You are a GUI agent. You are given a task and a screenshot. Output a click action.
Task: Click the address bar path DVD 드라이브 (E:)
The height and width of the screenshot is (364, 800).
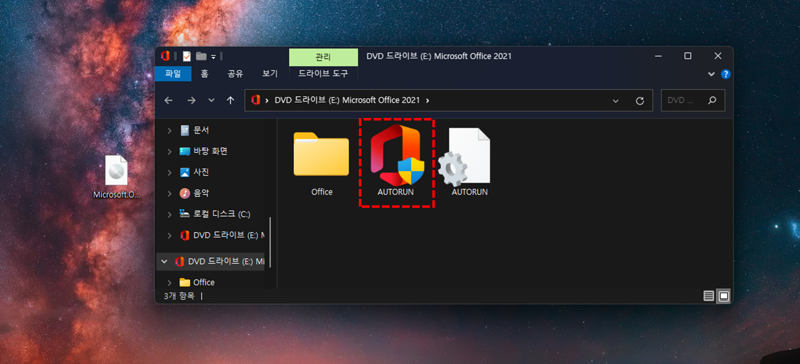coord(347,100)
